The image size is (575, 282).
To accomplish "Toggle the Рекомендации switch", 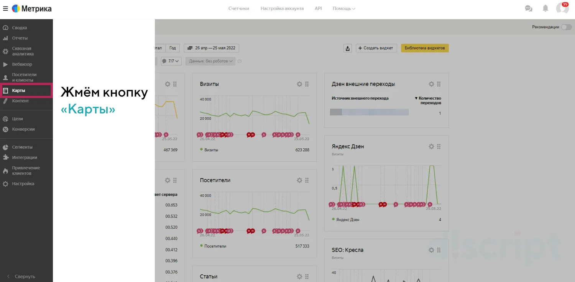I will click(566, 27).
